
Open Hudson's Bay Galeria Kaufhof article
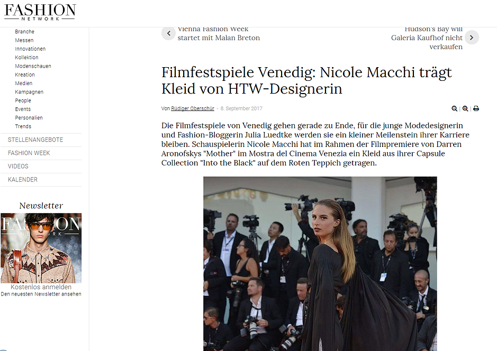tap(427, 38)
